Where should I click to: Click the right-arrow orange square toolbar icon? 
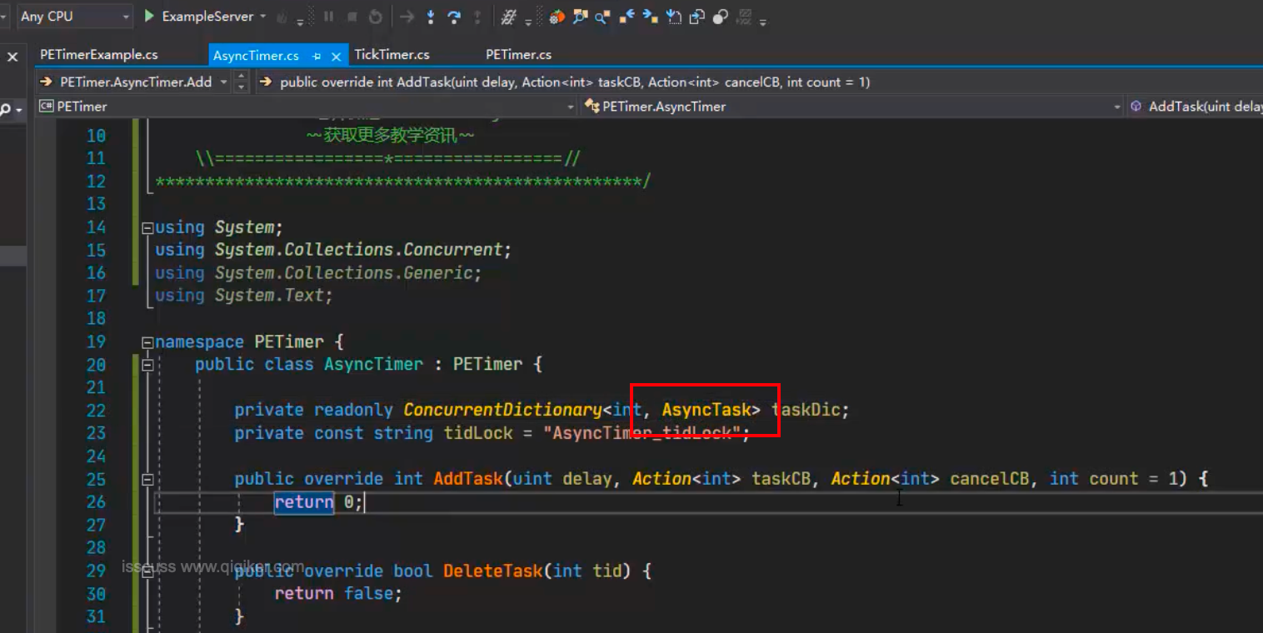pos(650,17)
